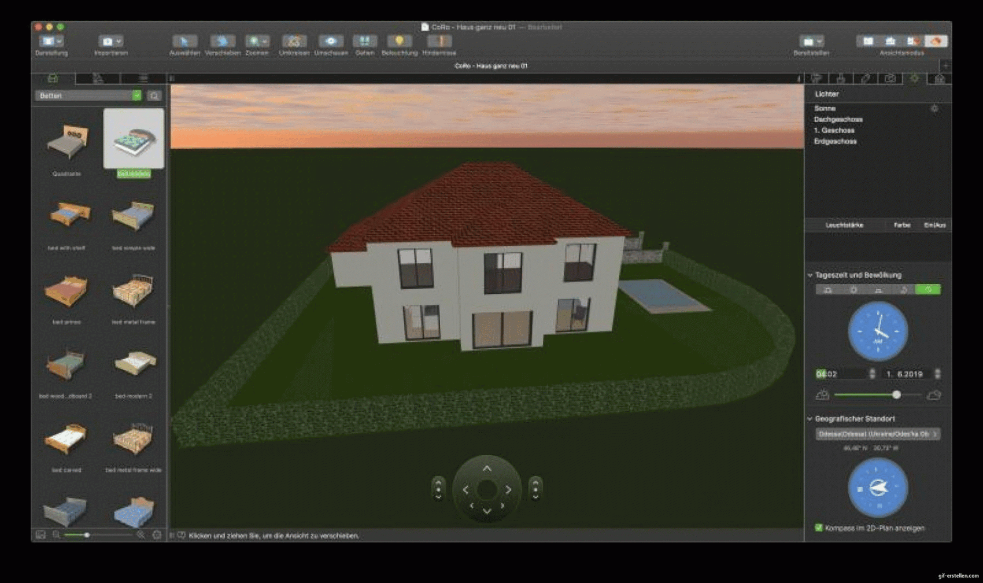
Task: Open the Exportieren camera dropdown
Action: click(x=110, y=41)
